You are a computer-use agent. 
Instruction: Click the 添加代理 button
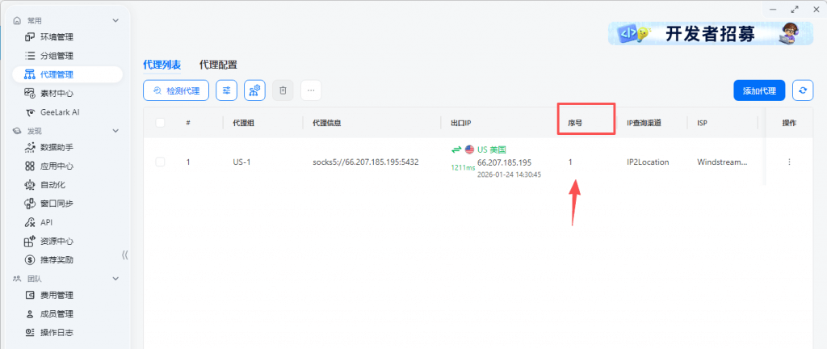coord(759,90)
